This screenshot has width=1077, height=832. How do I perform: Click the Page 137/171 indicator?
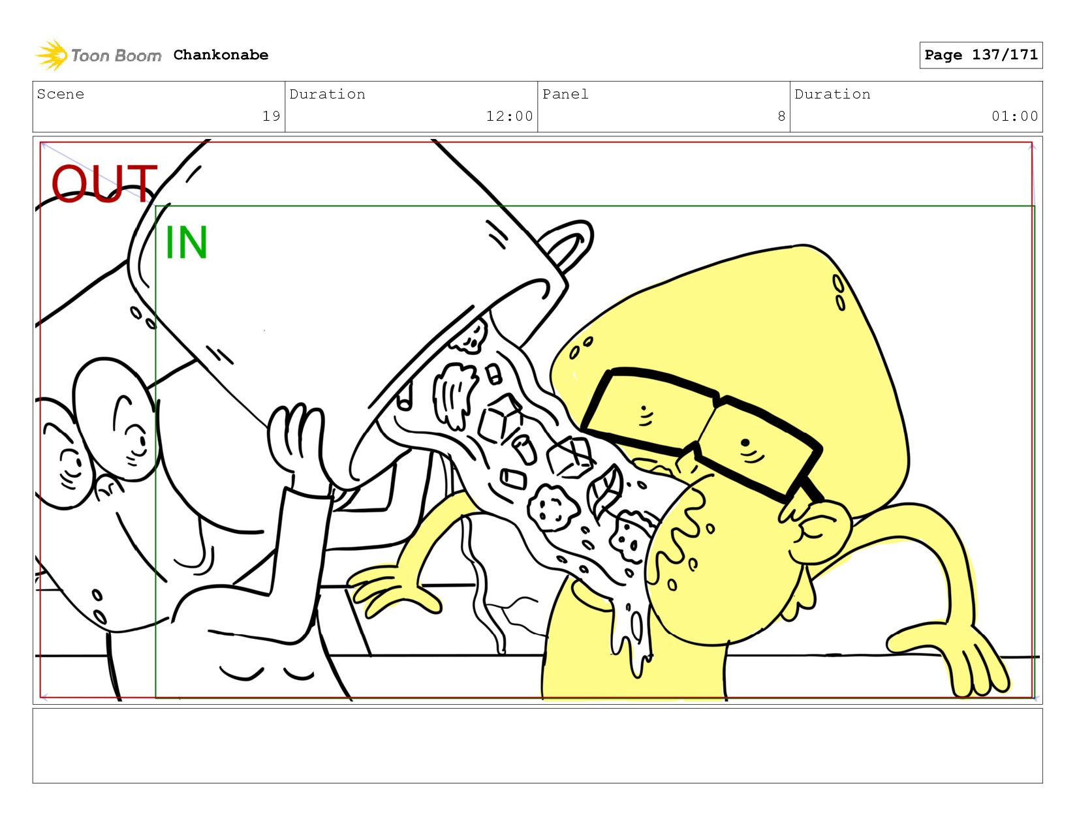pyautogui.click(x=980, y=55)
